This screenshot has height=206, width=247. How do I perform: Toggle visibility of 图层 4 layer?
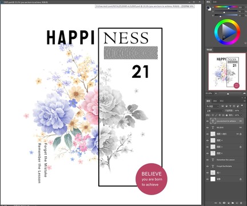coord(208,140)
